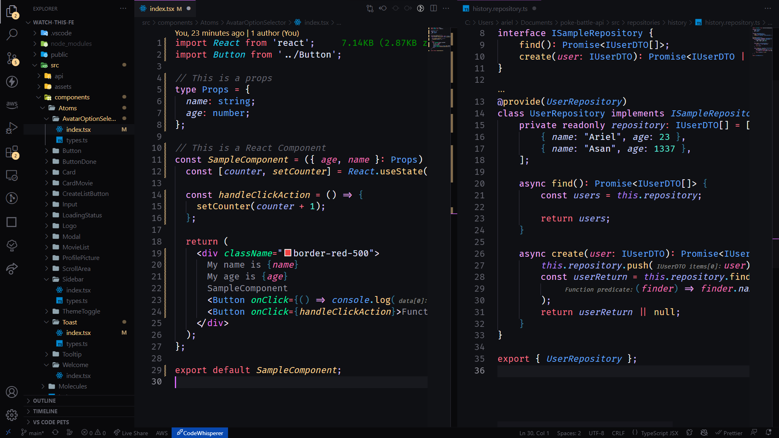The width and height of the screenshot is (779, 438).
Task: Expand the OUTLINE section
Action: coord(44,401)
